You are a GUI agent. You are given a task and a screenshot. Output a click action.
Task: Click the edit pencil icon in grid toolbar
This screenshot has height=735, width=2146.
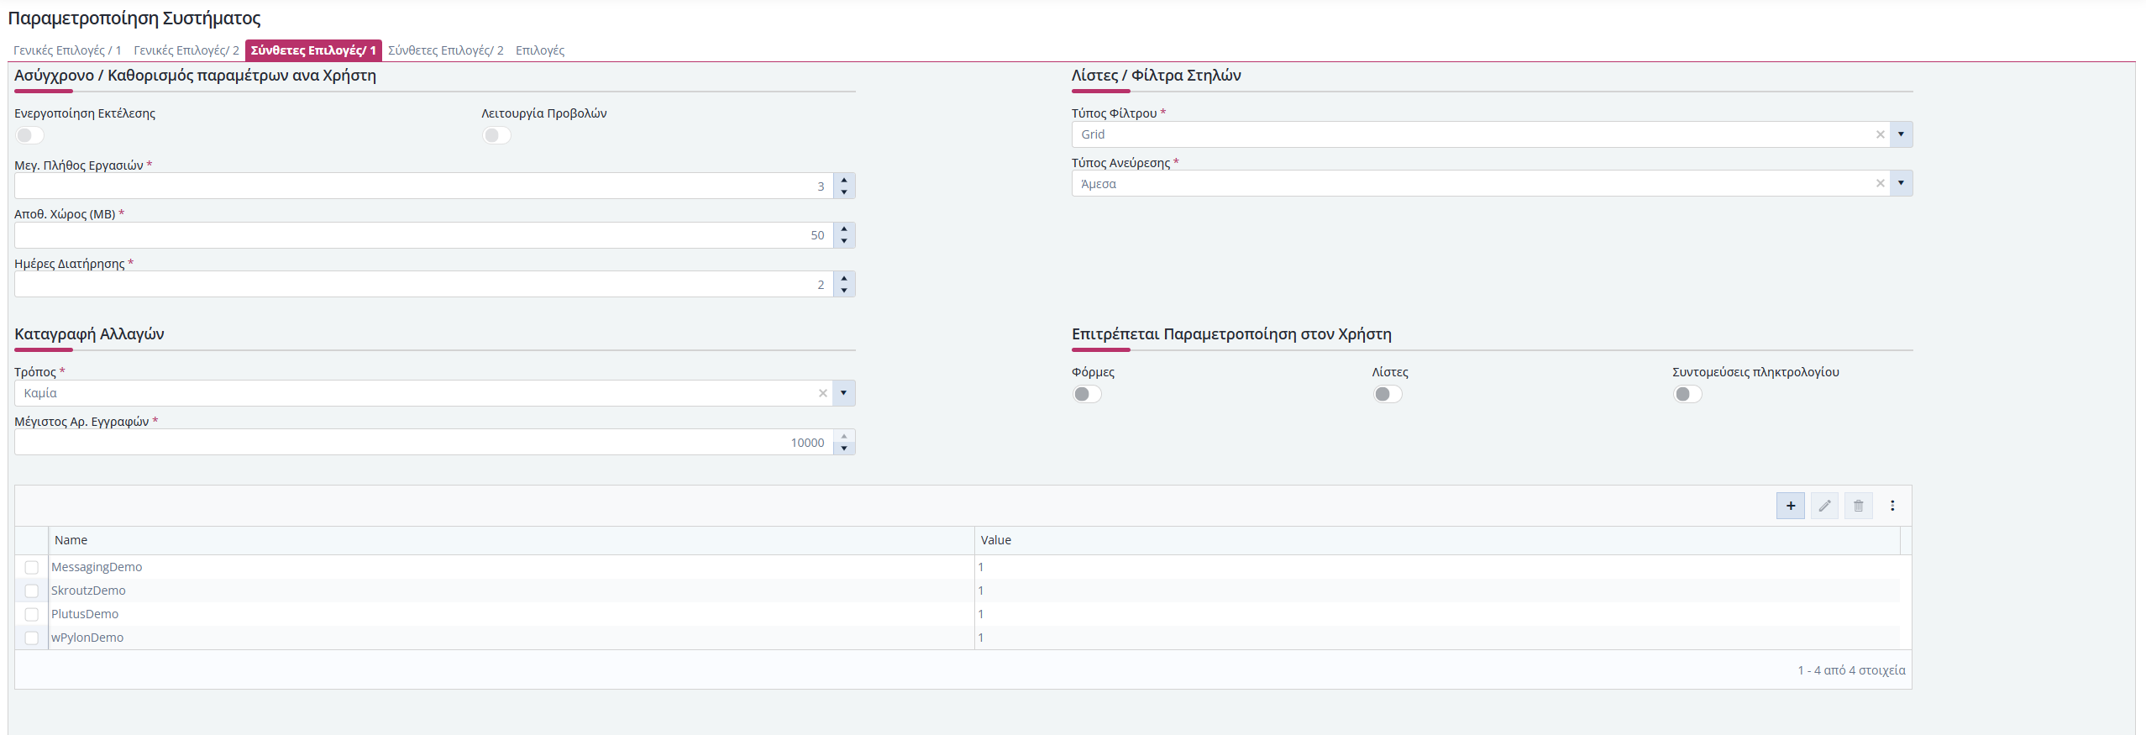[1824, 506]
